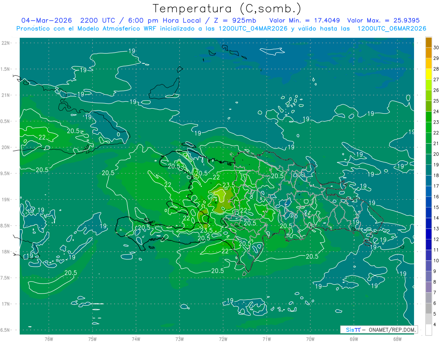Click the '71W' longitude axis label
This screenshot has height=344, width=446.
[x=266, y=339]
